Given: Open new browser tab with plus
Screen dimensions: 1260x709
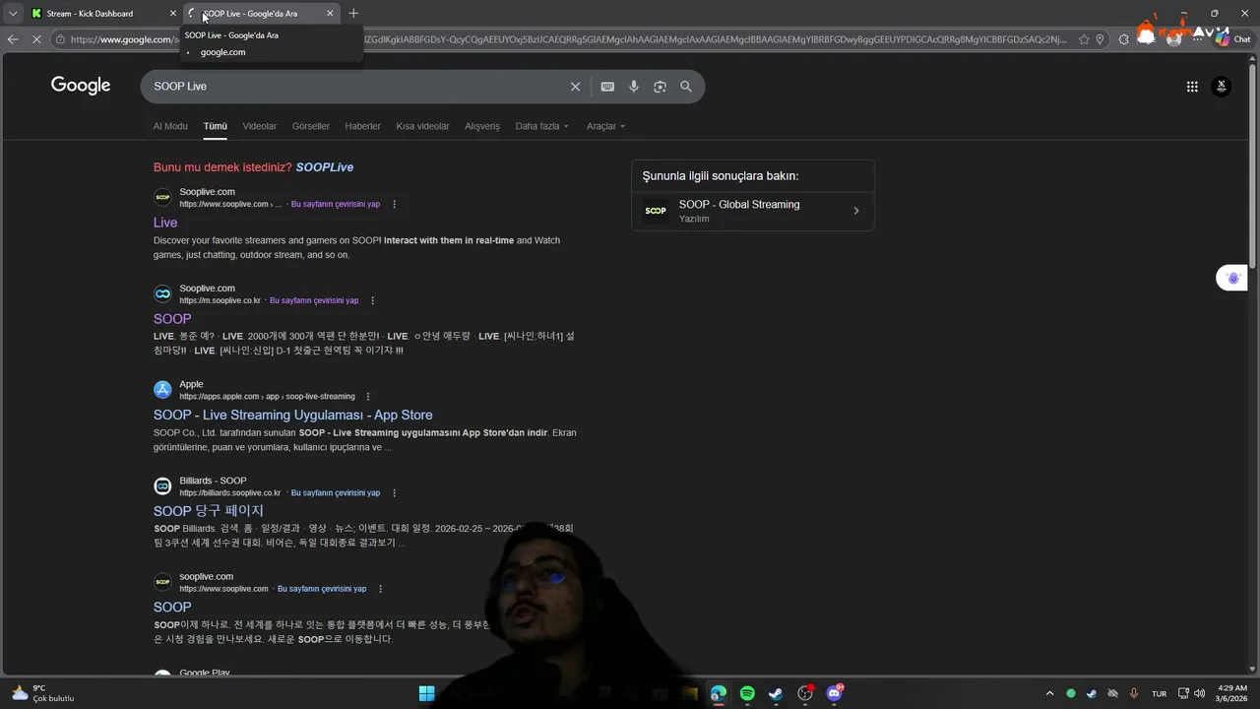Looking at the screenshot, I should pyautogui.click(x=353, y=13).
